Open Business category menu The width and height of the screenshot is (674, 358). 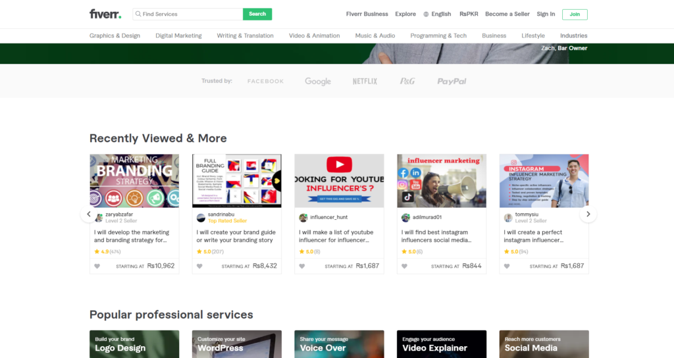coord(494,36)
